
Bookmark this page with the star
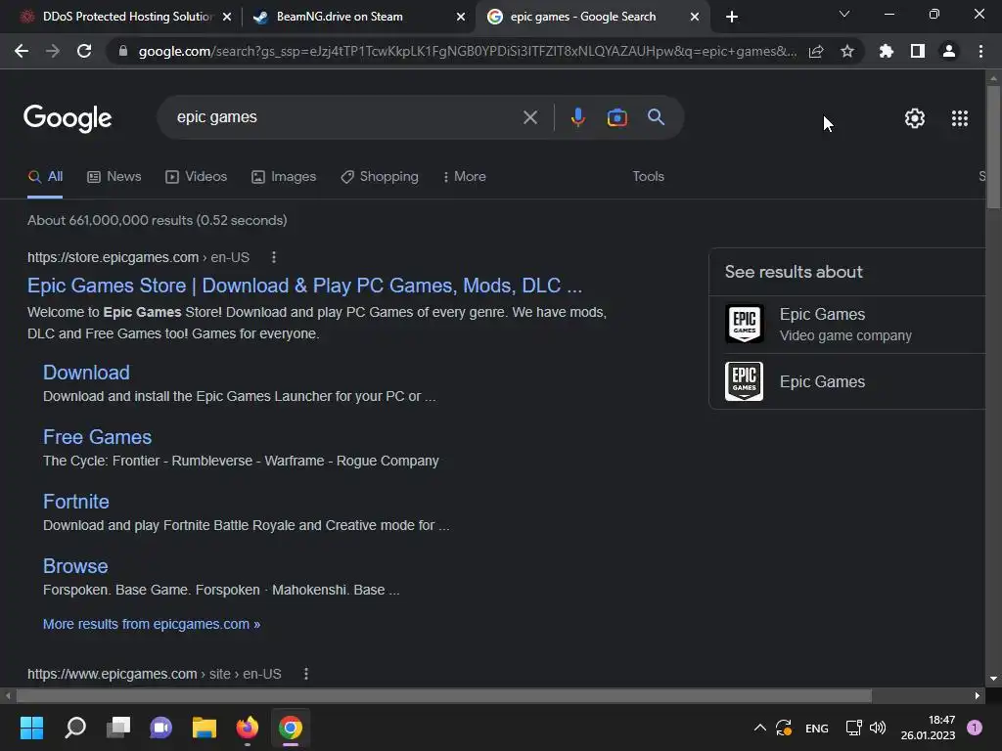click(x=847, y=51)
